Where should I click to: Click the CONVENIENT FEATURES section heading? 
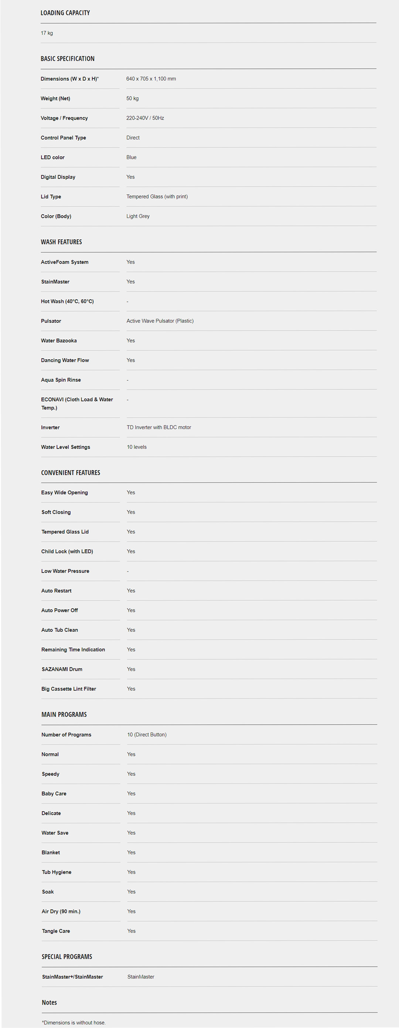click(x=71, y=472)
